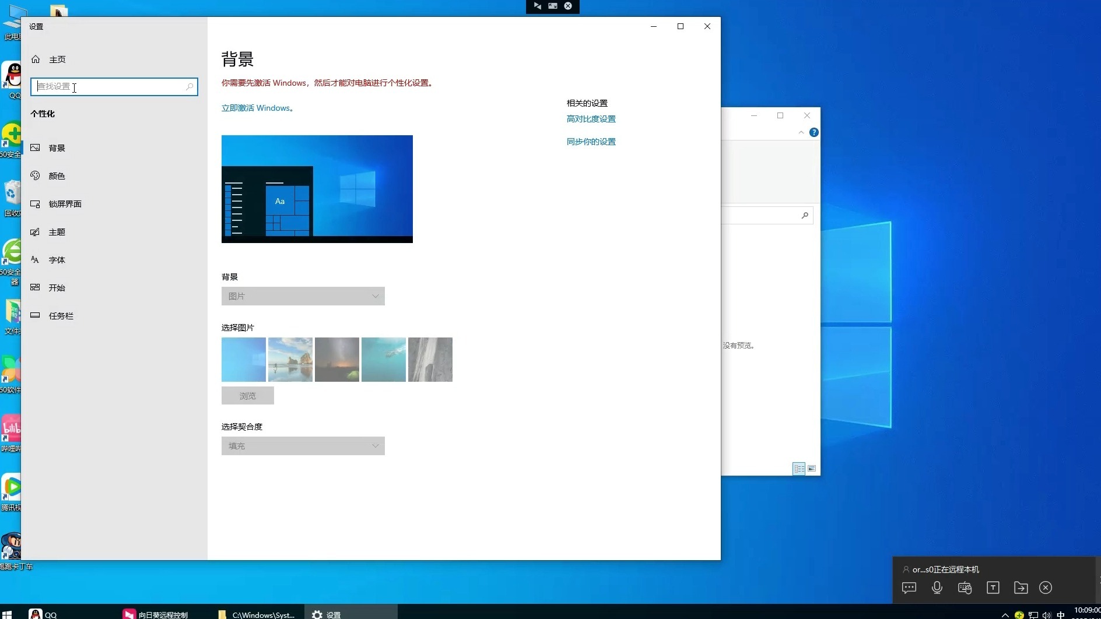Click the pin icon in top remote bar
Screen dimensions: 1101x619
tap(538, 6)
